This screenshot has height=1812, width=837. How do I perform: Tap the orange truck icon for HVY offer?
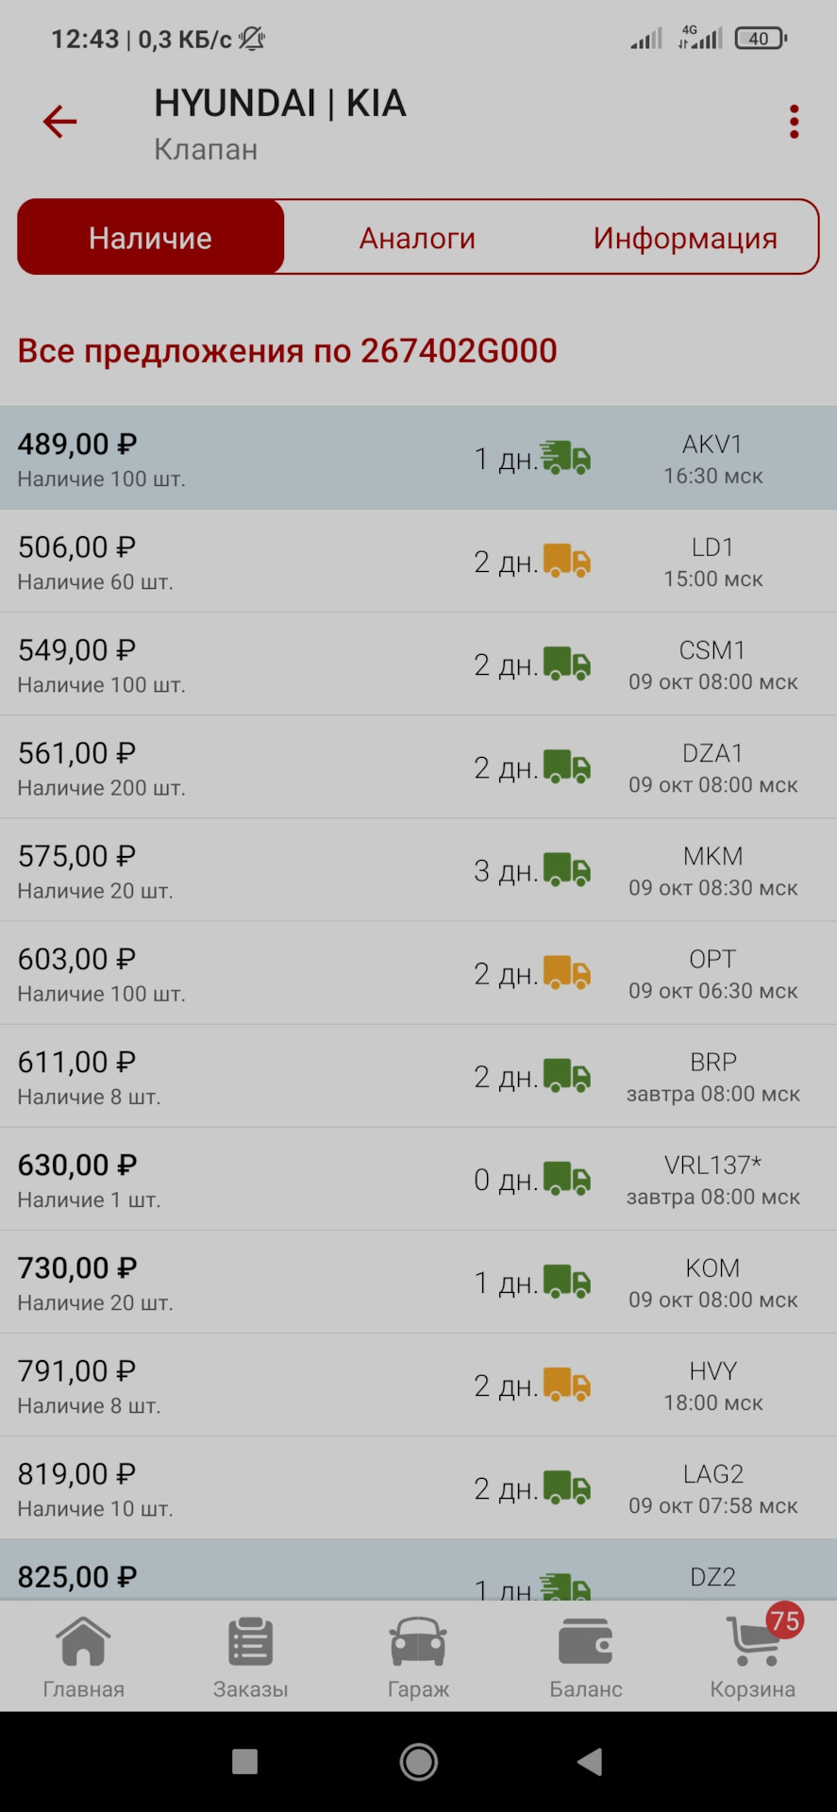coord(567,1384)
